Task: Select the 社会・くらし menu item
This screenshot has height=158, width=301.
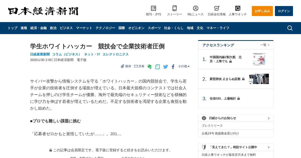Action: point(174,28)
